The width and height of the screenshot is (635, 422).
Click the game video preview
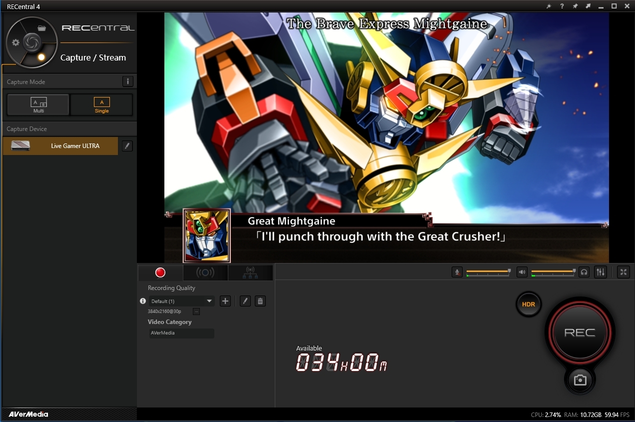click(387, 137)
